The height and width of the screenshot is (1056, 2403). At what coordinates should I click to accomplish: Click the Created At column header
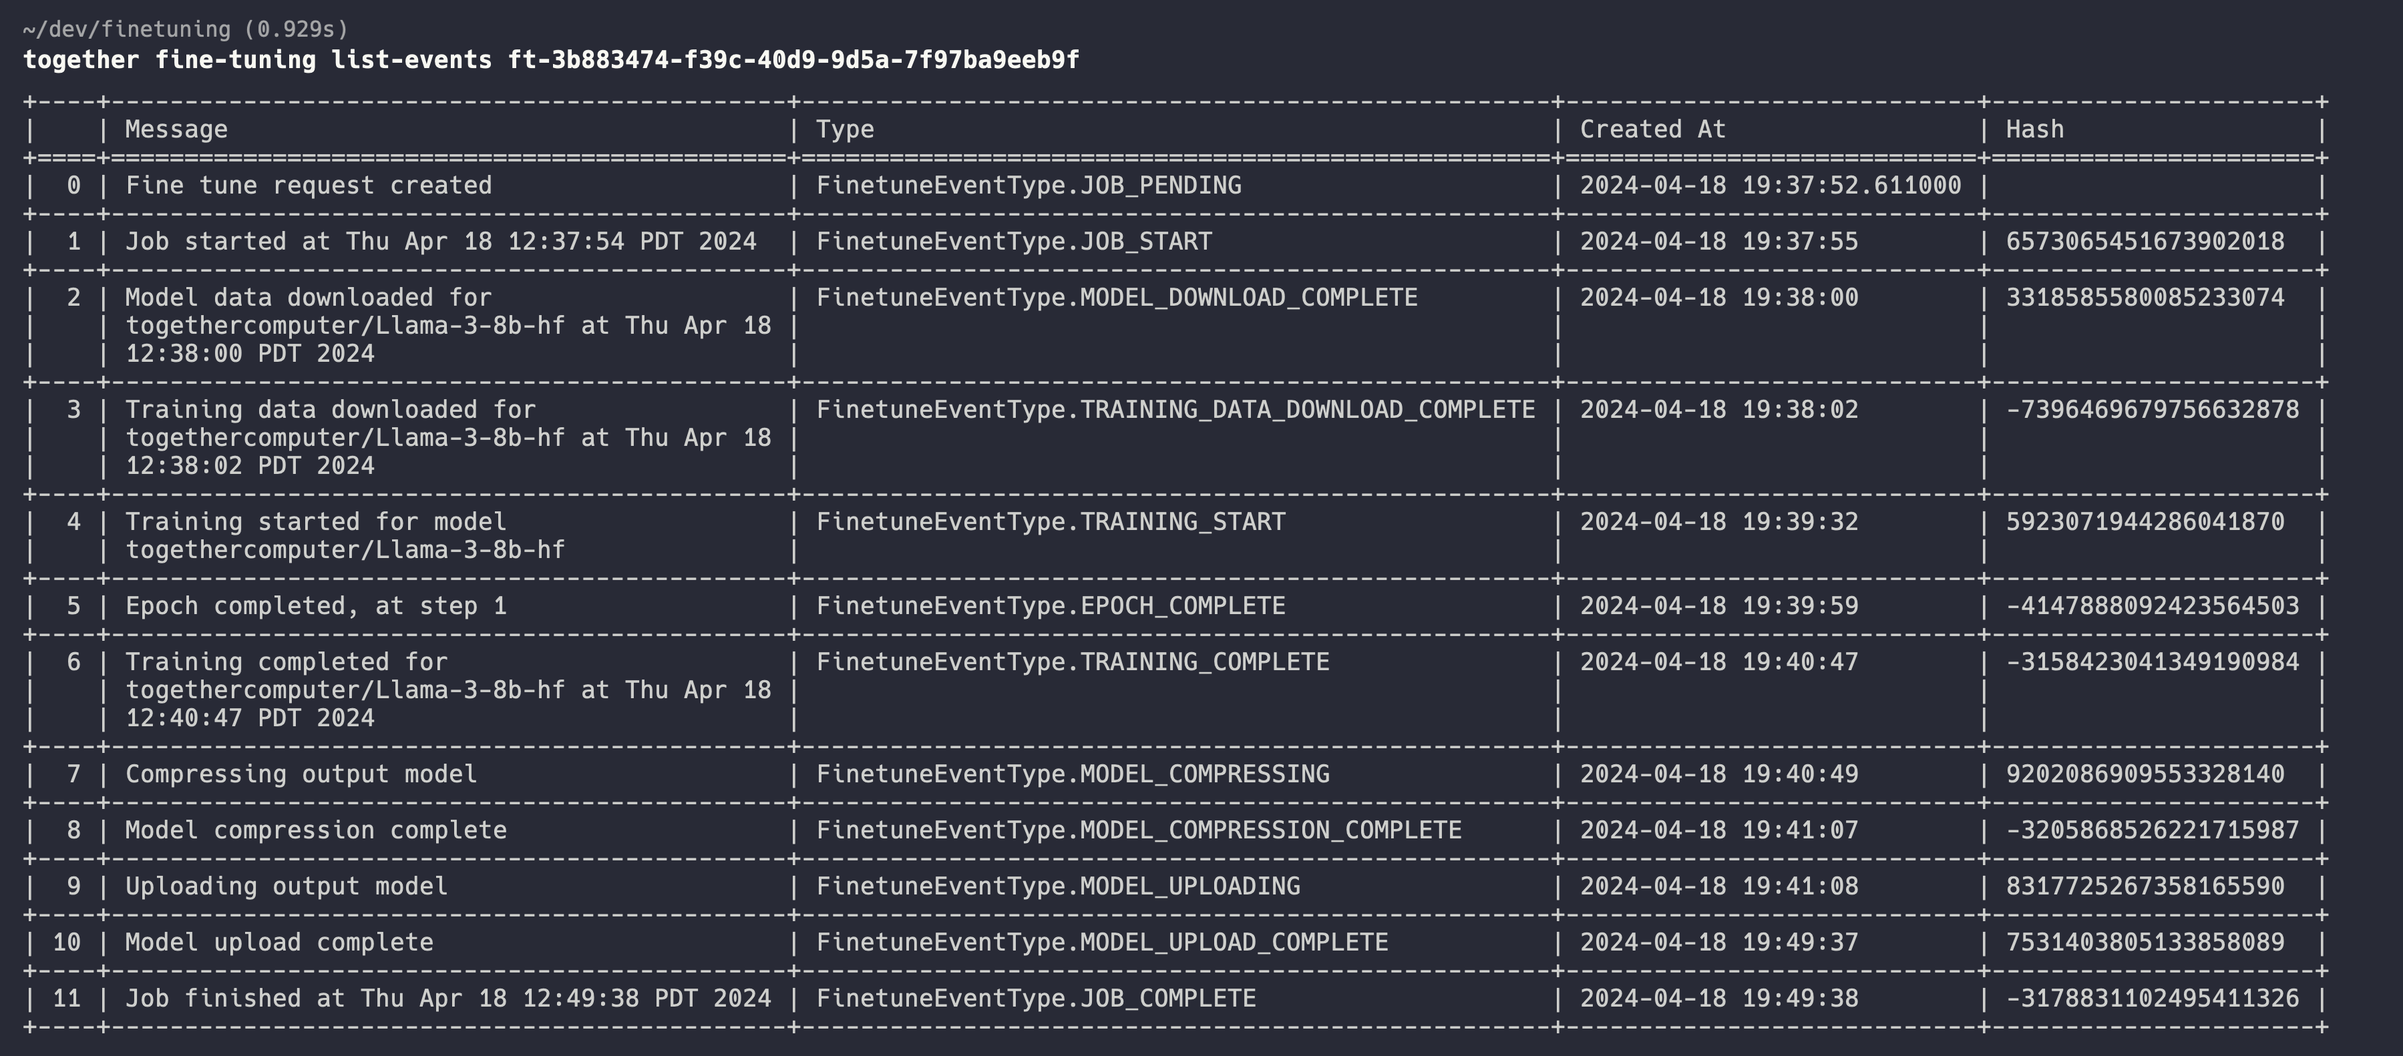tap(1653, 129)
